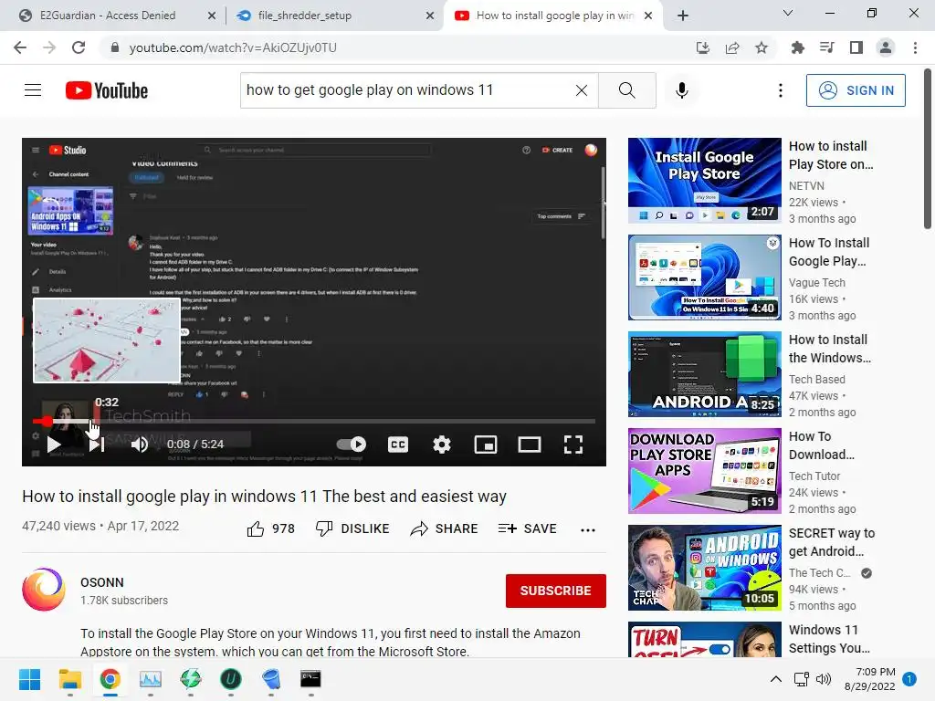Open the Windows 11 Settings You video title

click(829, 638)
